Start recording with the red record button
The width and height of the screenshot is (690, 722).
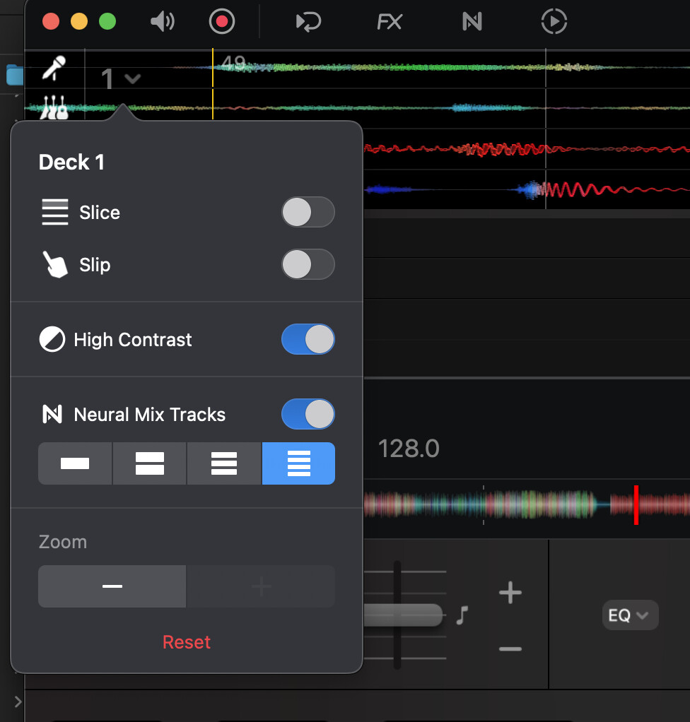pos(222,22)
